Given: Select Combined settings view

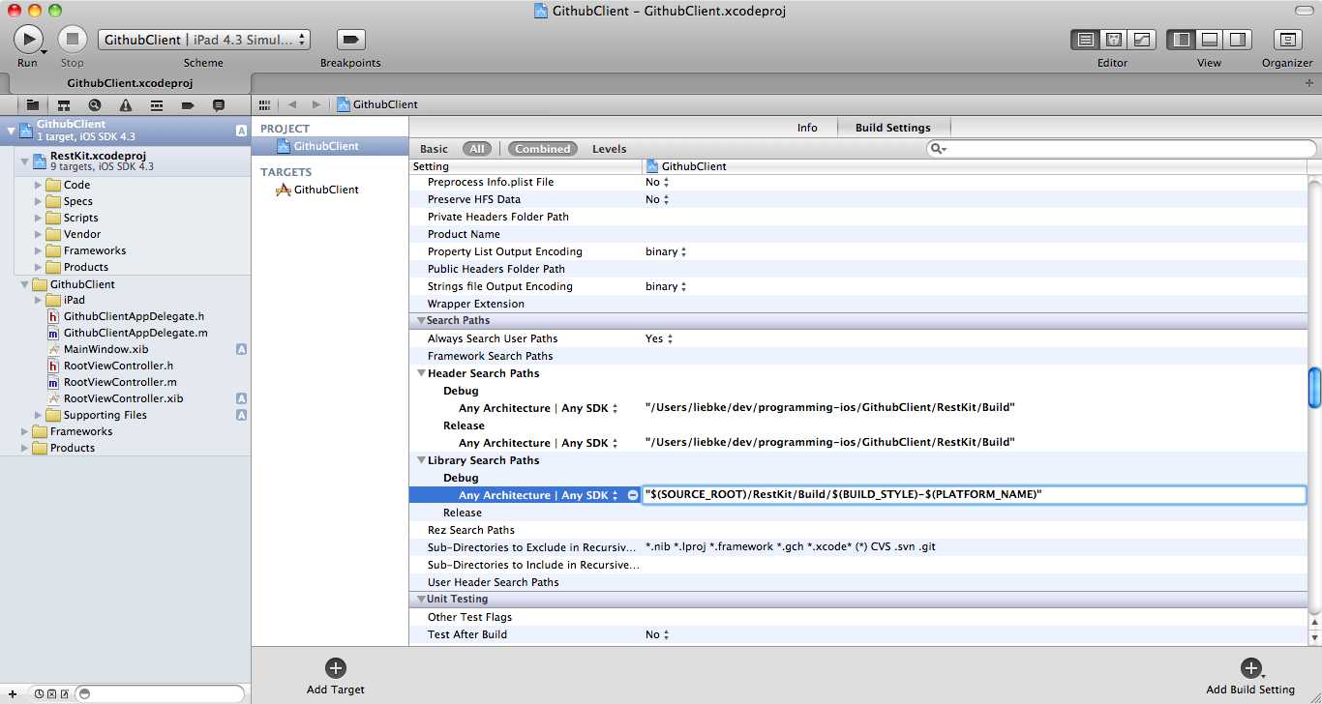Looking at the screenshot, I should pos(542,149).
